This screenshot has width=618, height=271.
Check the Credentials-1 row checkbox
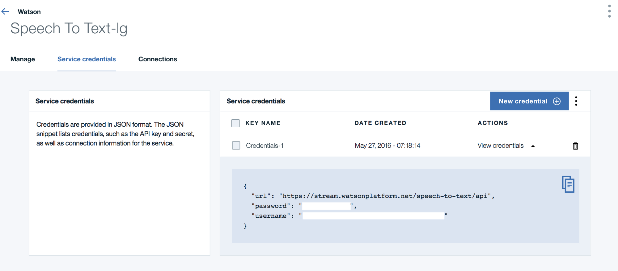pyautogui.click(x=236, y=146)
